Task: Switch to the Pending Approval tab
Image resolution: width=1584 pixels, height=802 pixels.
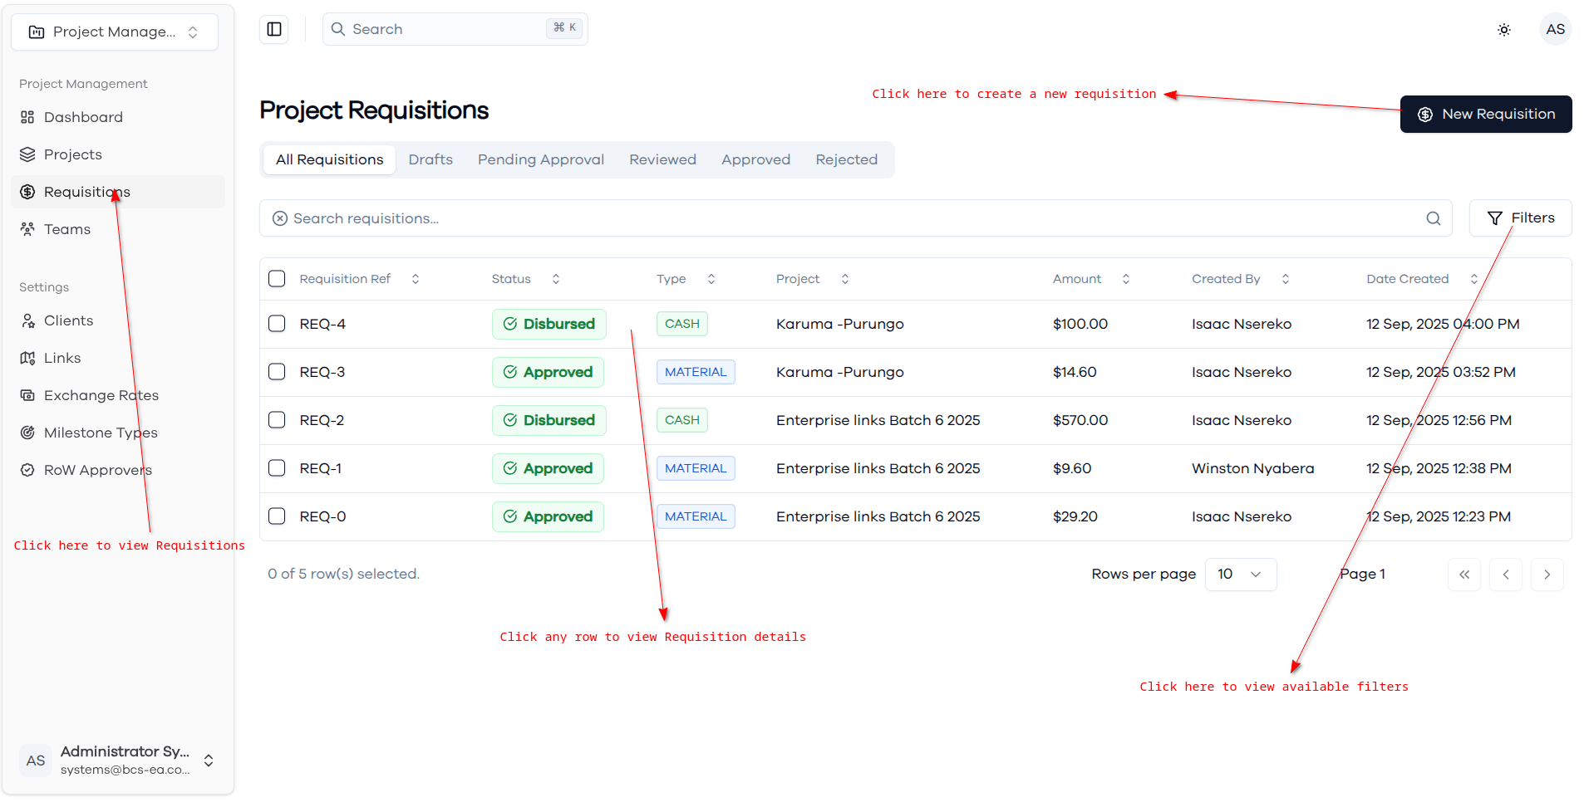Action: click(x=541, y=159)
